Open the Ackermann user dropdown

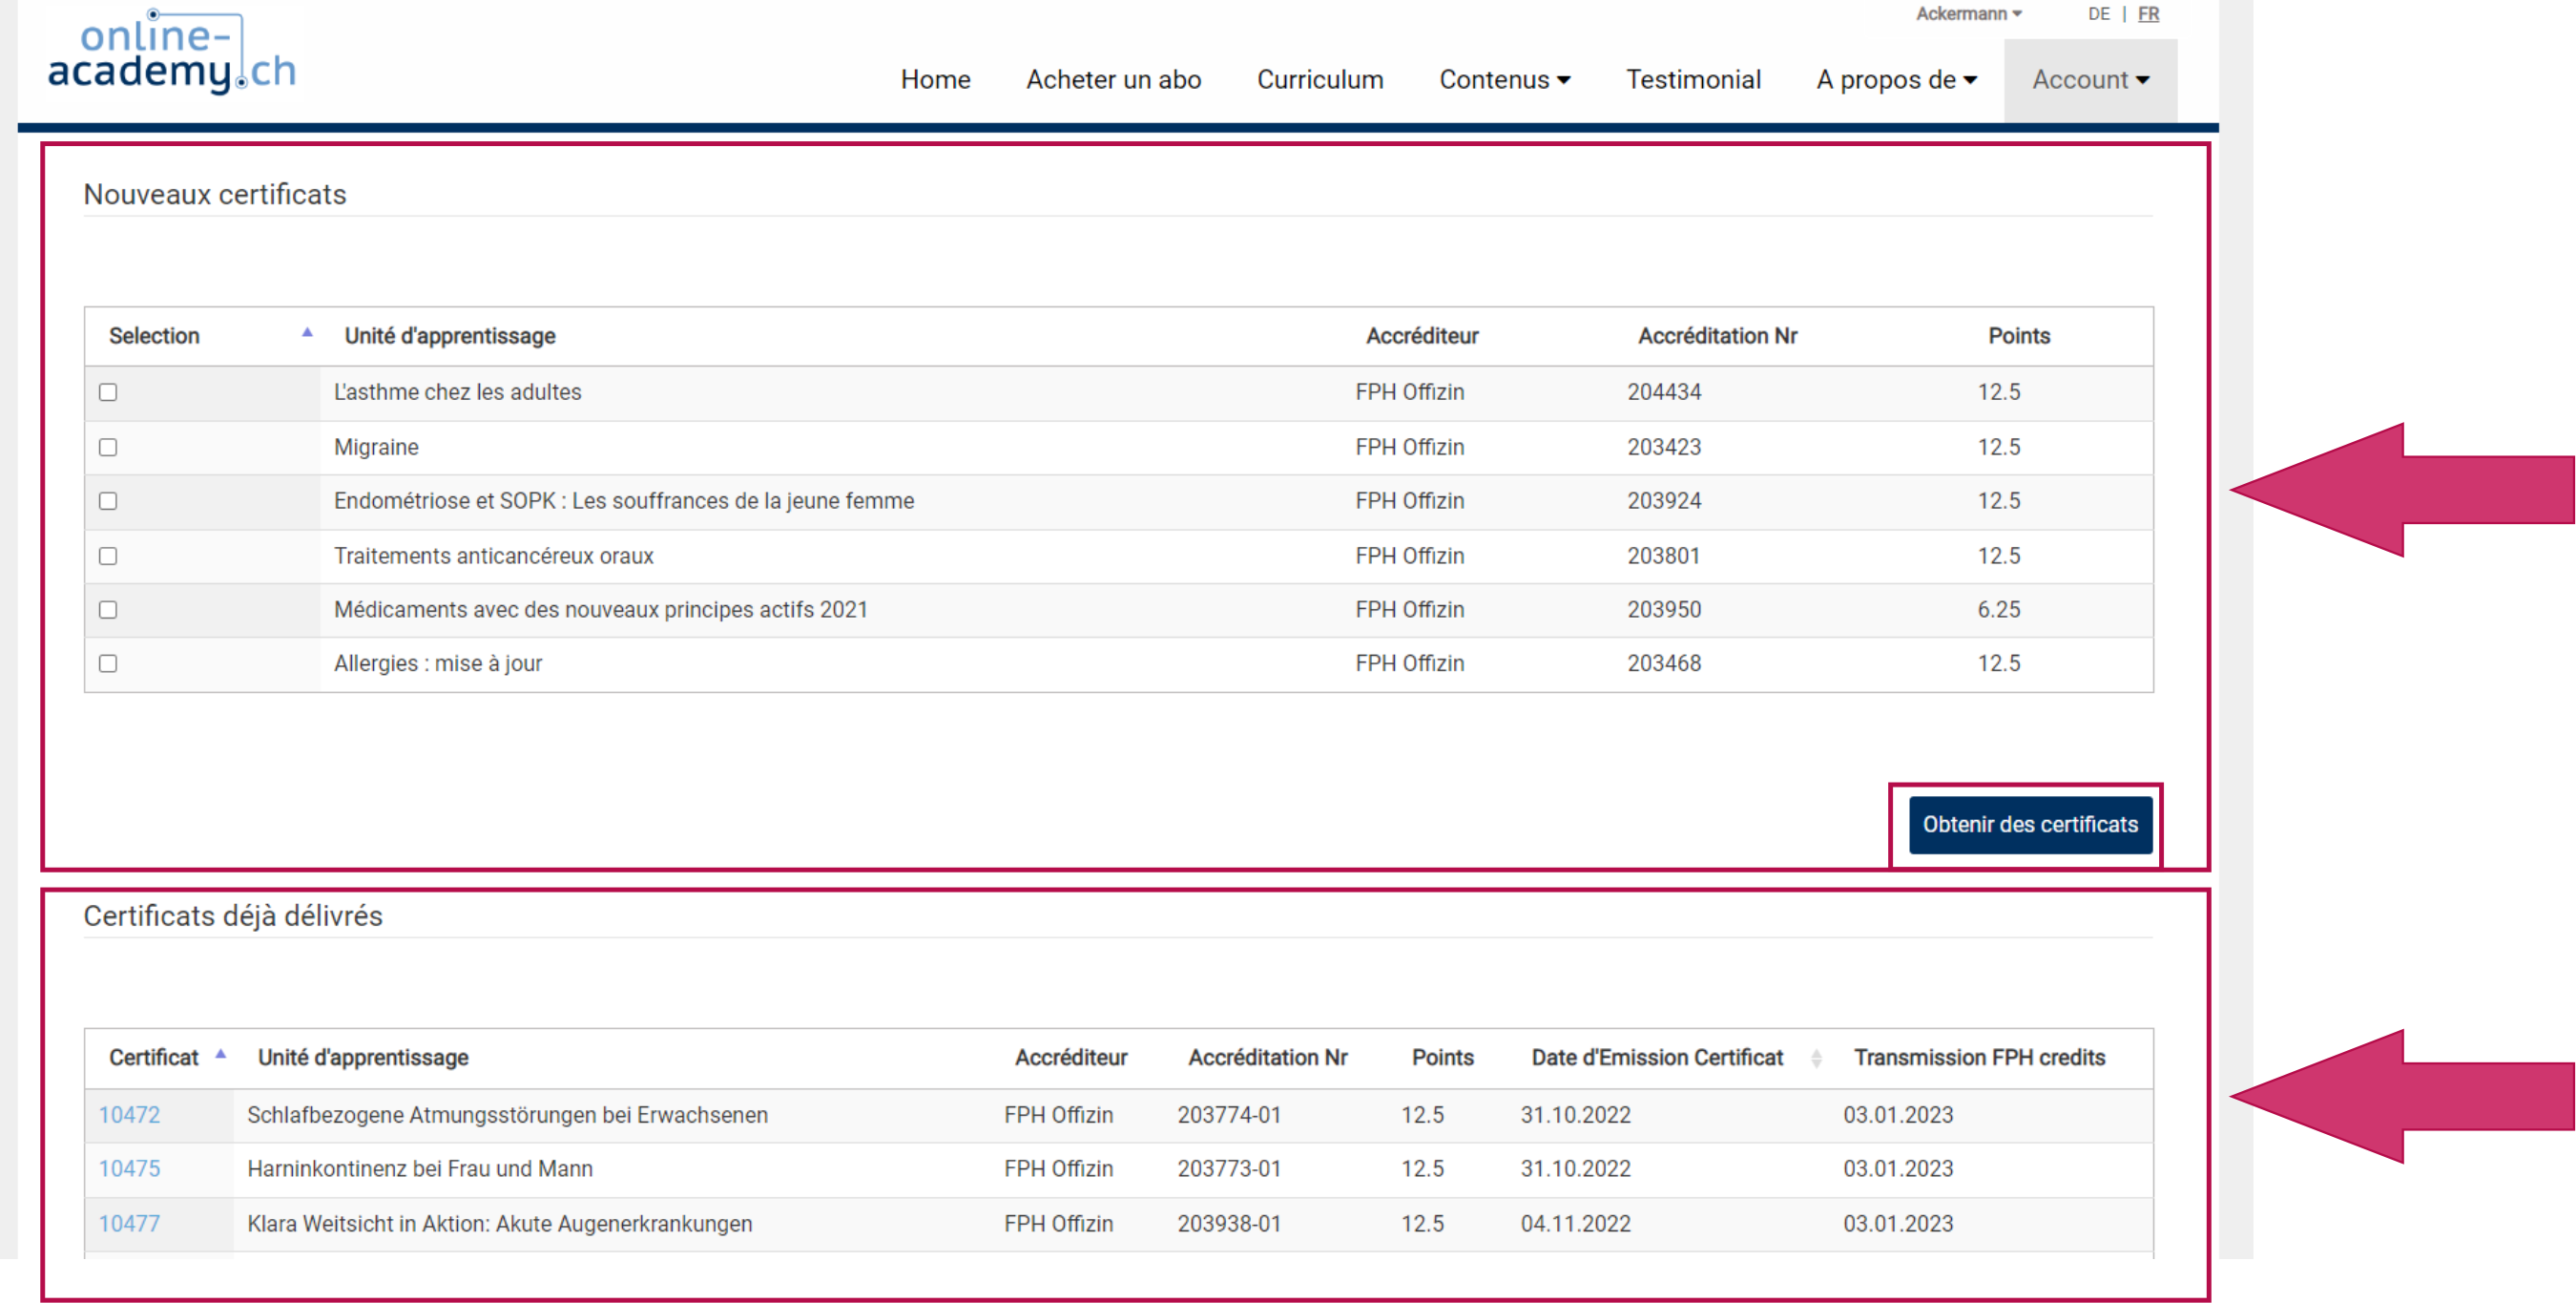click(x=1969, y=14)
